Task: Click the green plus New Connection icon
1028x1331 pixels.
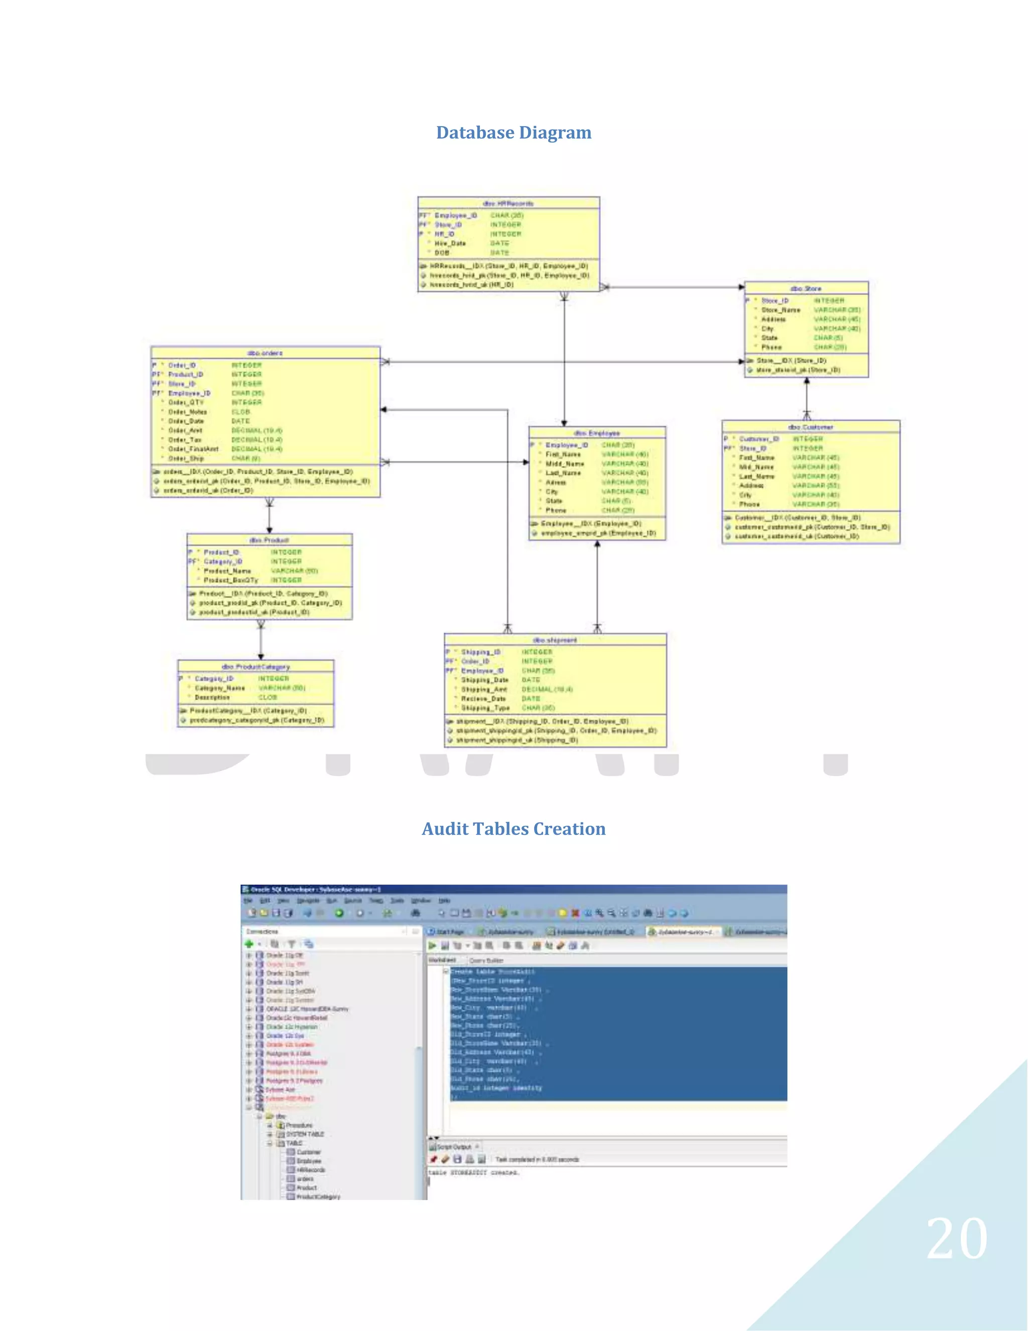Action: [248, 944]
